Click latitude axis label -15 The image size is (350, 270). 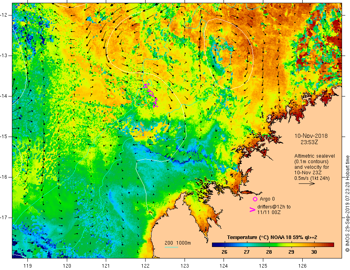(x=4, y=137)
